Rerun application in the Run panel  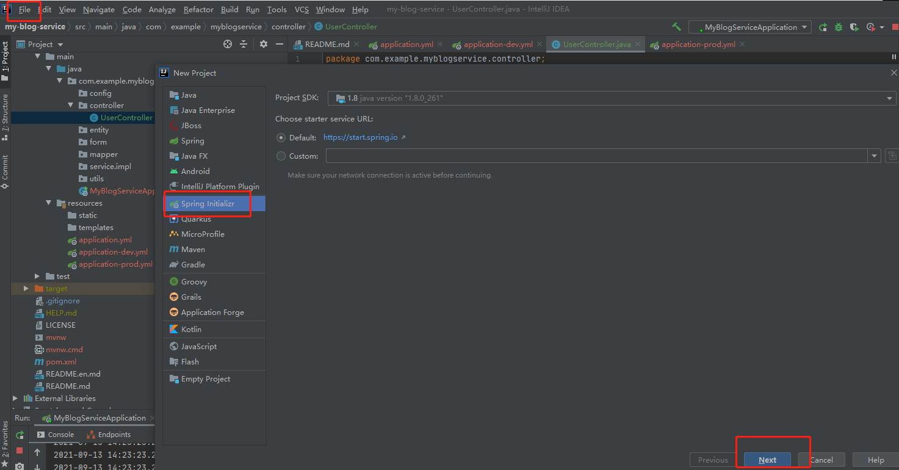click(x=20, y=435)
